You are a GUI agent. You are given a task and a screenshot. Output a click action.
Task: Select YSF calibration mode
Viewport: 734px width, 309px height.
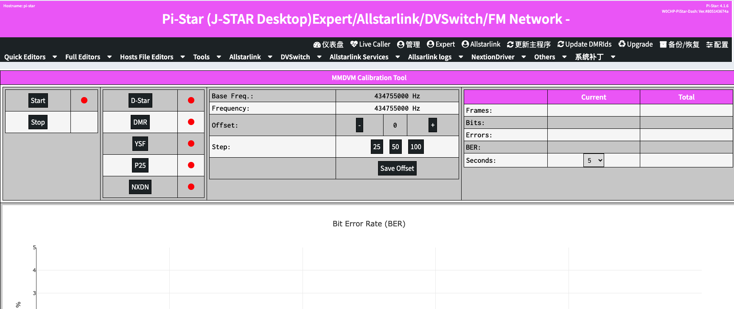click(140, 144)
